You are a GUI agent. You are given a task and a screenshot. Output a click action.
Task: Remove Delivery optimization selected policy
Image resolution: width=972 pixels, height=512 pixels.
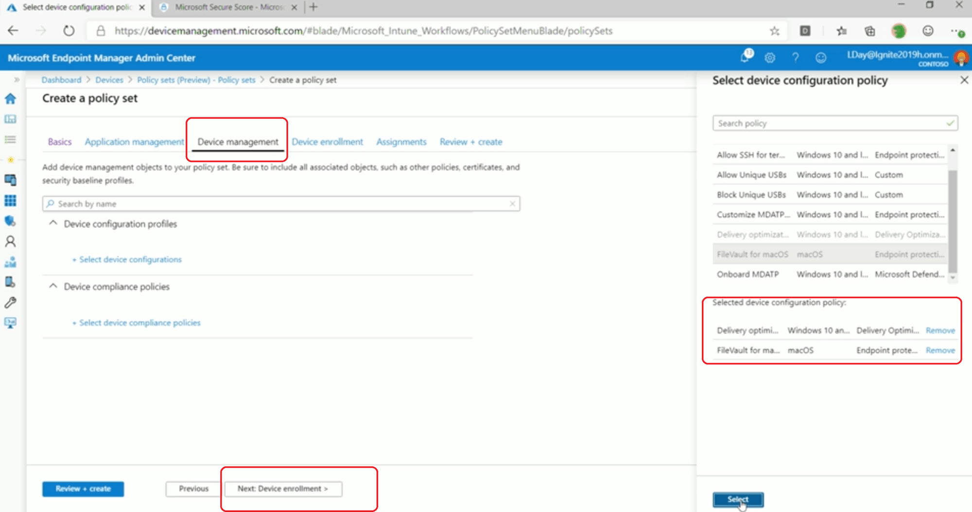pyautogui.click(x=940, y=330)
